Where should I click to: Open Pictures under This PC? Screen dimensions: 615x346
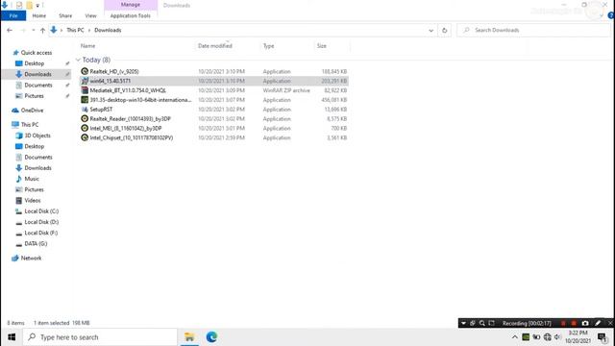point(35,190)
